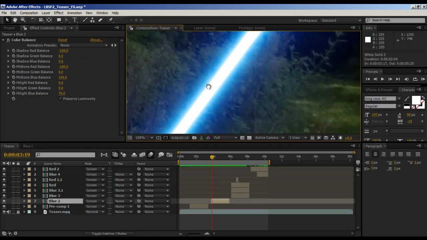
Task: Expand the Blue 3 layer twirl
Action: point(24,196)
